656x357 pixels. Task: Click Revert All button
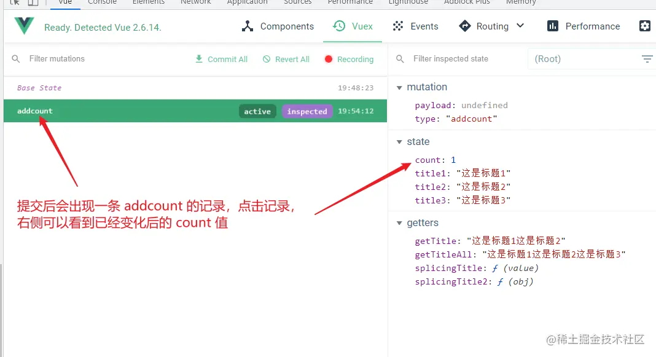point(286,59)
